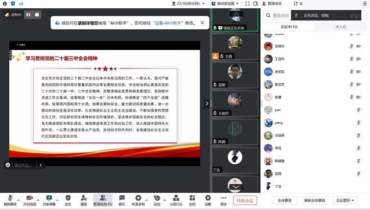
Task: Click the blue security shield status icon
Action: [x=13, y=4]
